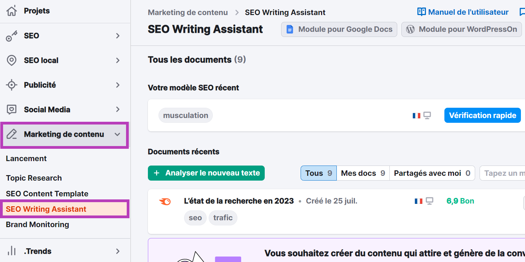Open the Lancement sidebar item
This screenshot has width=525, height=262.
pyautogui.click(x=26, y=159)
